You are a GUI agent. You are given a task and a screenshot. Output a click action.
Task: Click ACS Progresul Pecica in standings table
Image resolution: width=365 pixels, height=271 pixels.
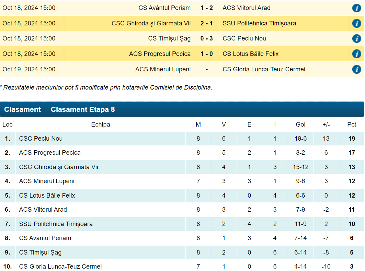[x=50, y=153]
